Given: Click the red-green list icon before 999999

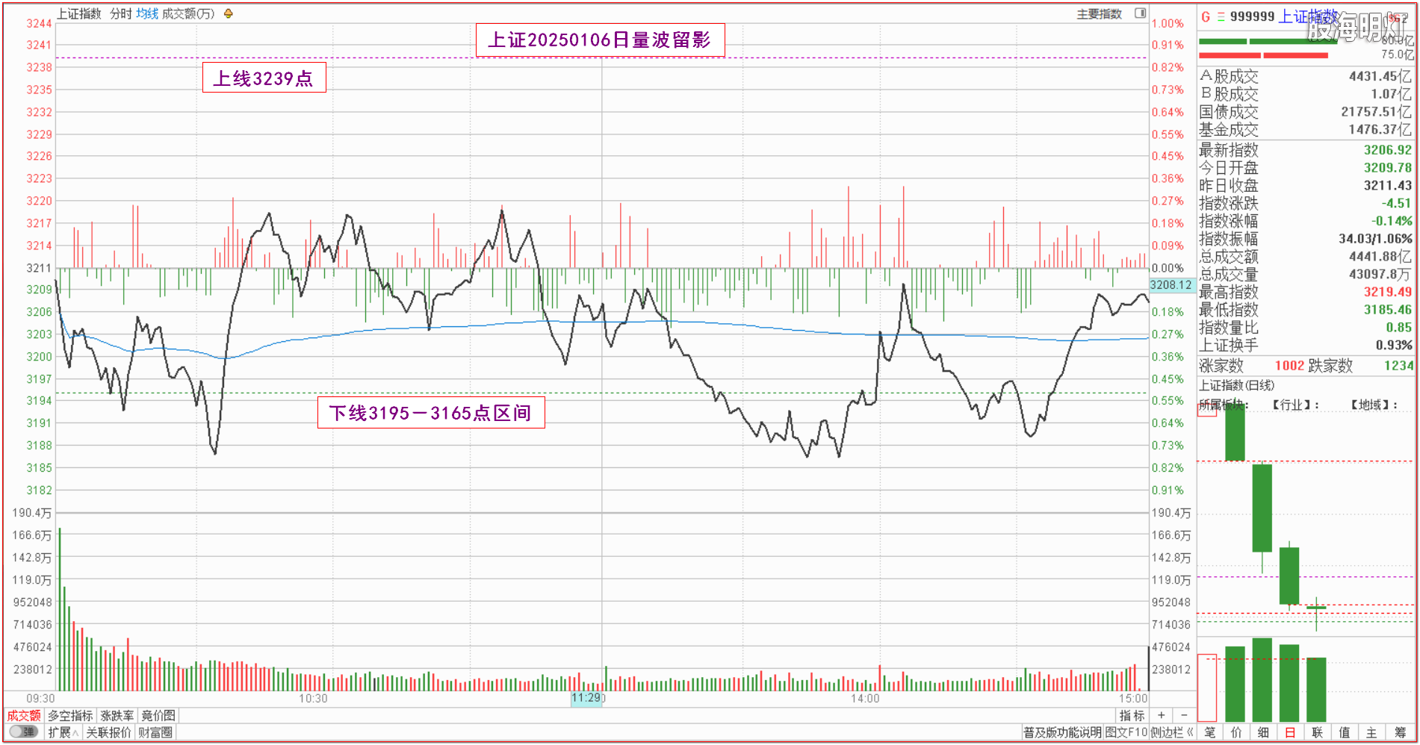Looking at the screenshot, I should (1221, 16).
